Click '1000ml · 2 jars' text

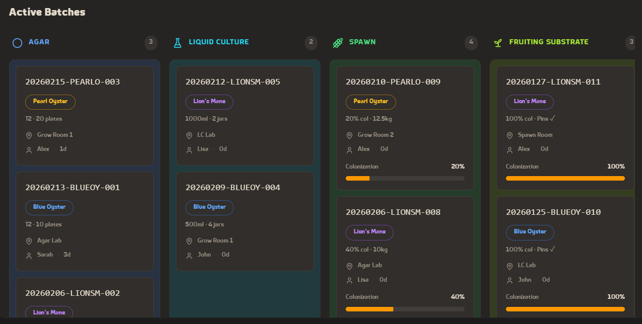[206, 119]
